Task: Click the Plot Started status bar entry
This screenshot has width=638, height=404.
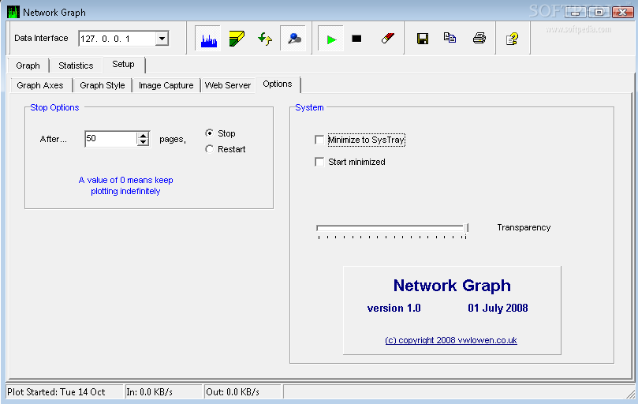Action: click(65, 392)
